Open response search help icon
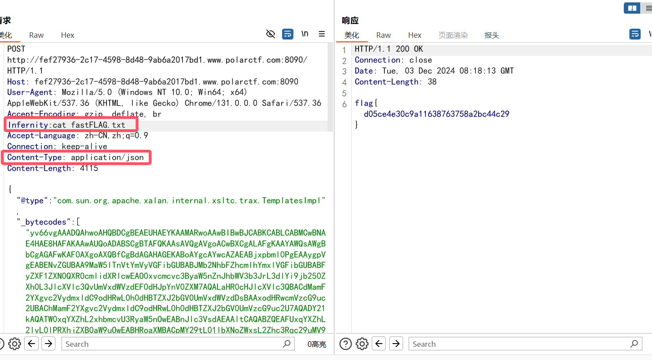Viewport: 652px width, 360px height. coord(346,344)
